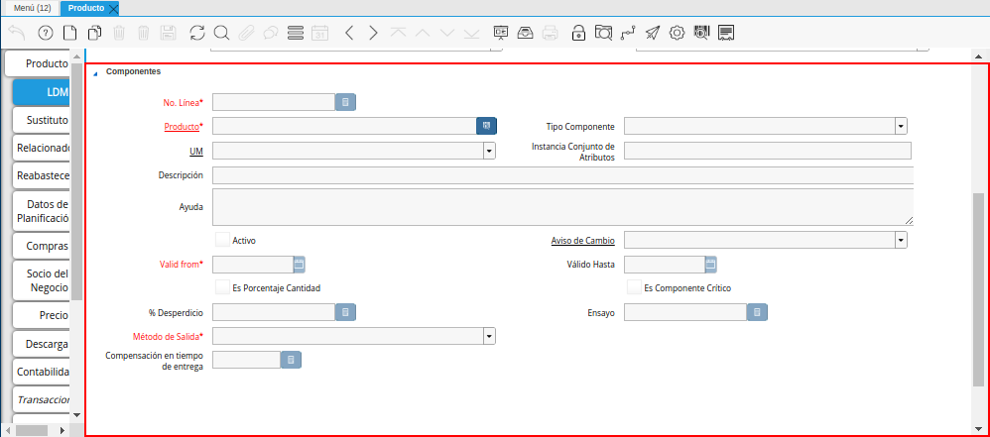This screenshot has height=437, width=990.
Task: Open the Compras side tab
Action: (x=42, y=246)
